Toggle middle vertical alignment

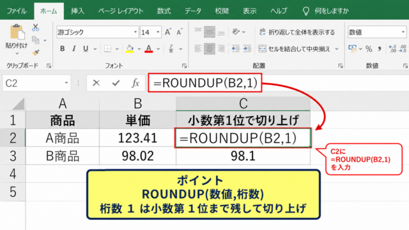(210, 32)
